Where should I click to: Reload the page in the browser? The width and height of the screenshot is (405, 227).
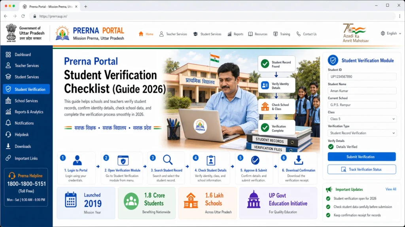click(23, 16)
